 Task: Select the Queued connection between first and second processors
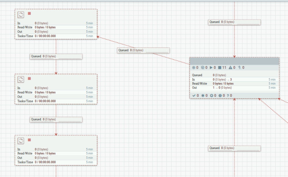point(56,56)
